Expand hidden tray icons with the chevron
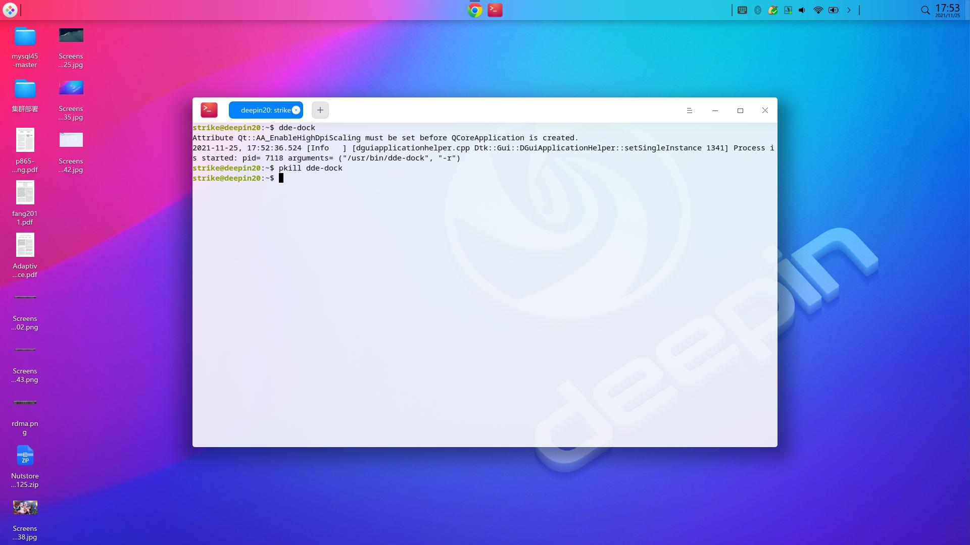Image resolution: width=970 pixels, height=545 pixels. pyautogui.click(x=848, y=10)
